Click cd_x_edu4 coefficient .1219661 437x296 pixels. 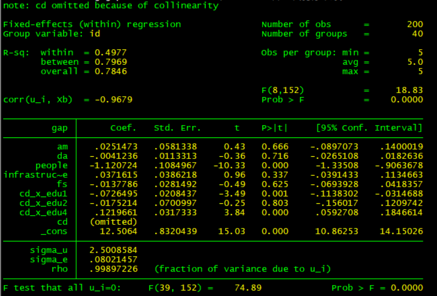[x=116, y=213]
